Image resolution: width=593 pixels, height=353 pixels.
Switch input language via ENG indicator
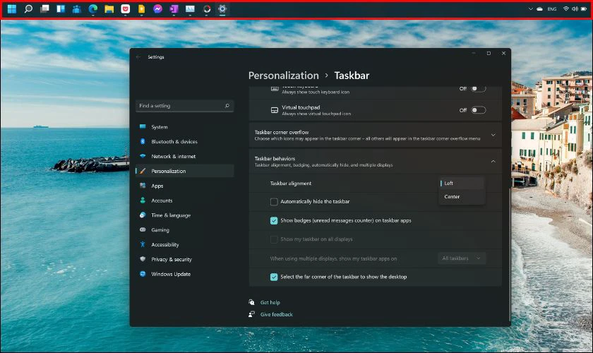point(552,8)
